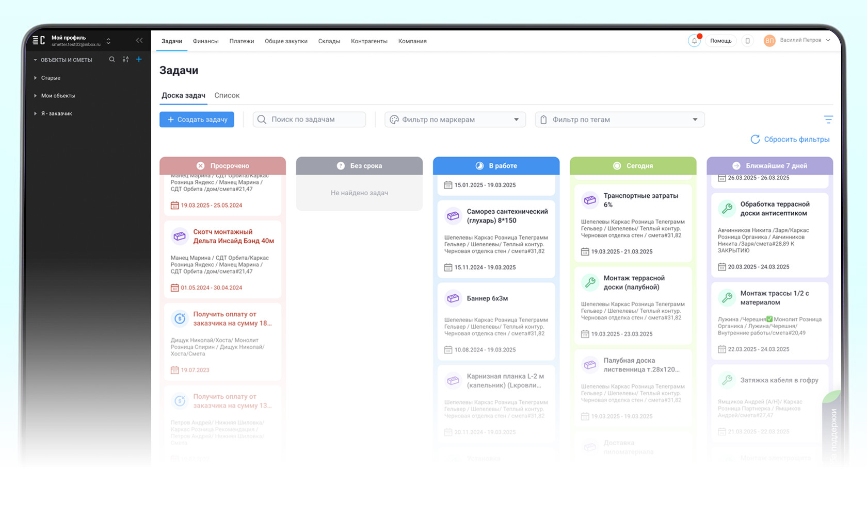Click the Помощь button
Viewport: 867px width, 508px height.
point(721,41)
